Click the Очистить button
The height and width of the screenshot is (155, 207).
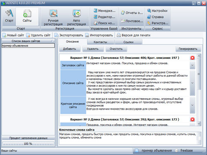[x=116, y=49]
